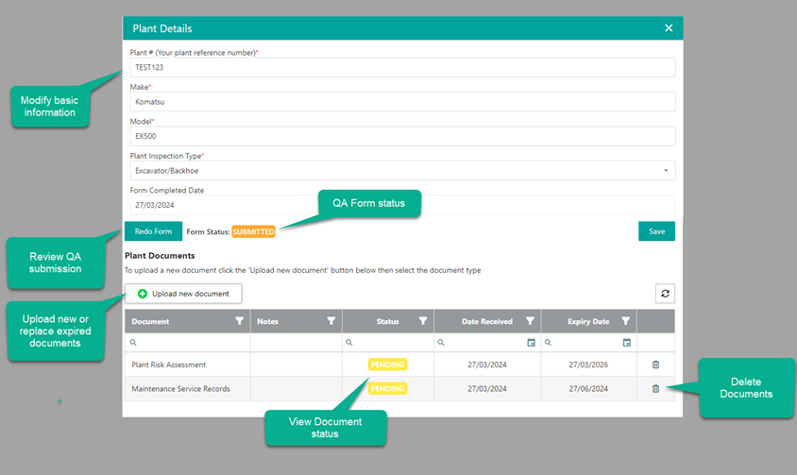The image size is (797, 475).
Task: Open the Status column filter
Action: [x=423, y=321]
